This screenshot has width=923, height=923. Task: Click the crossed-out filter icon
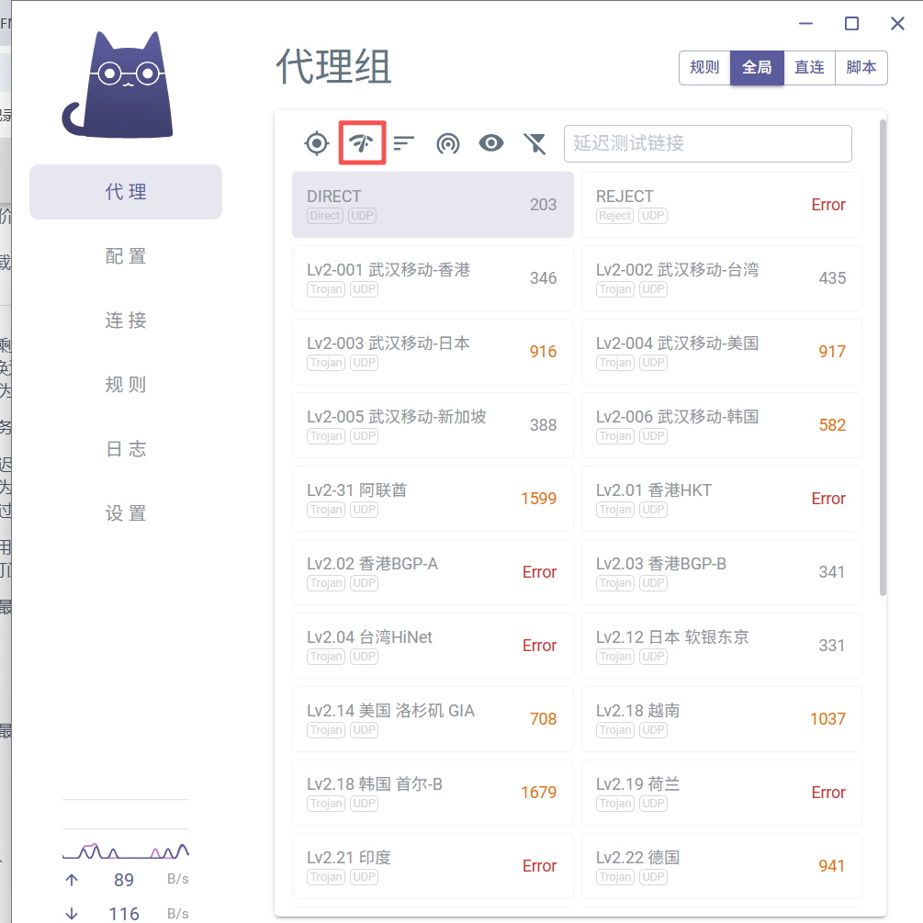click(535, 143)
